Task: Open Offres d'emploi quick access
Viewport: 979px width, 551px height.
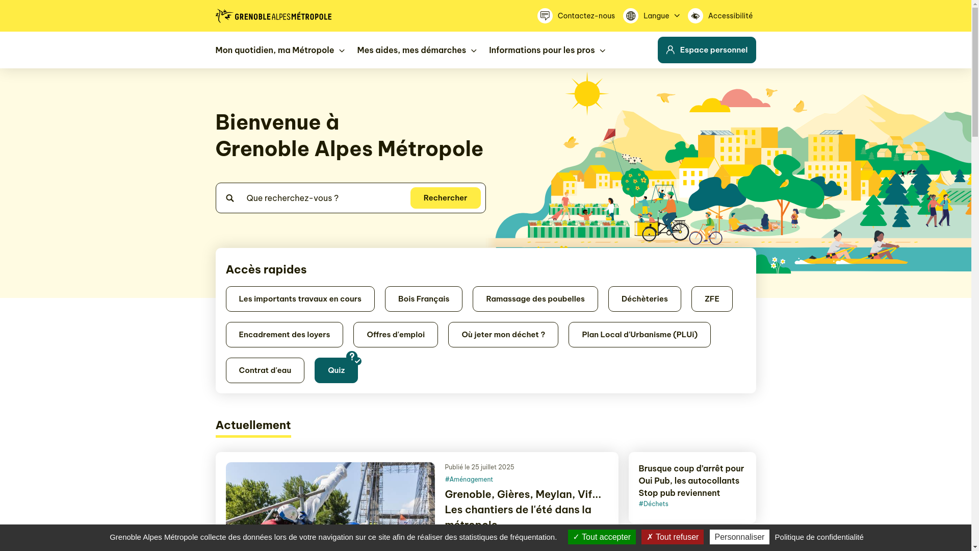Action: [x=396, y=335]
